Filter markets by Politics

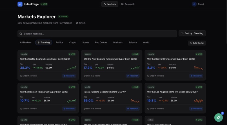pyautogui.click(x=59, y=43)
